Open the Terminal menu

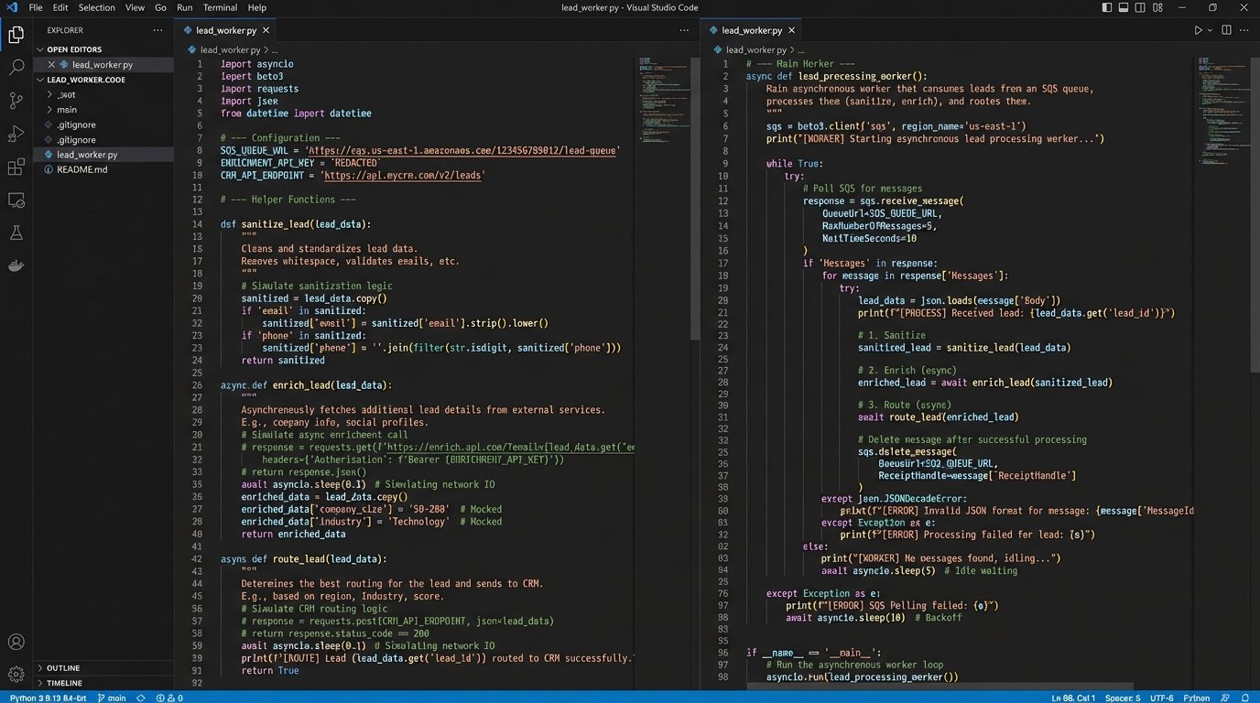pyautogui.click(x=220, y=7)
